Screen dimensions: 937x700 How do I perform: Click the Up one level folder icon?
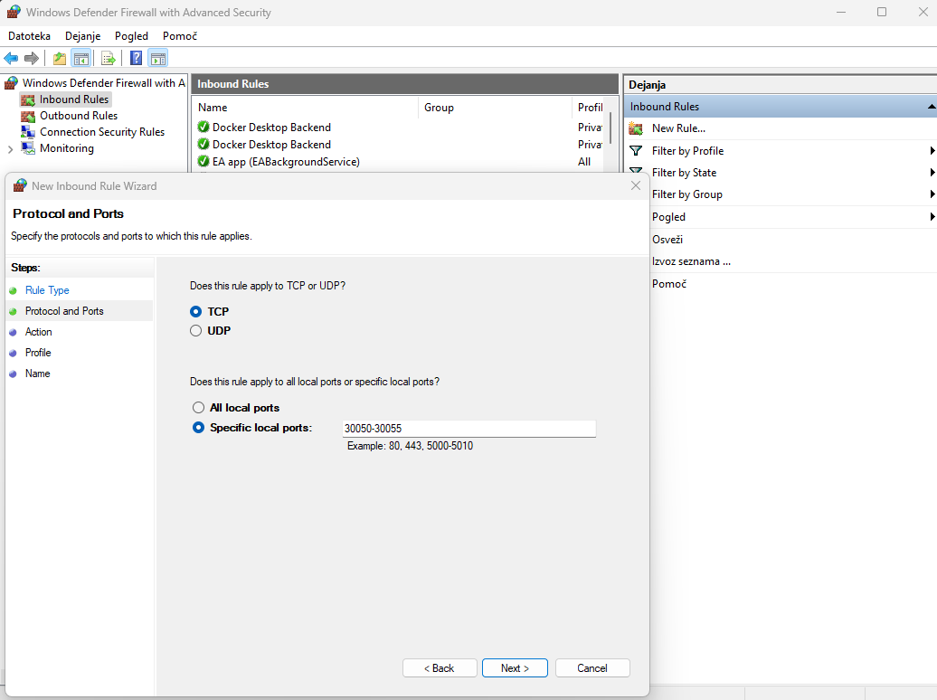coord(60,59)
